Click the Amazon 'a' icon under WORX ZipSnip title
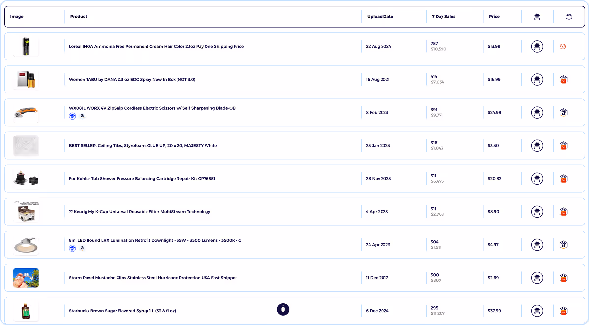This screenshot has width=589, height=325. click(82, 116)
